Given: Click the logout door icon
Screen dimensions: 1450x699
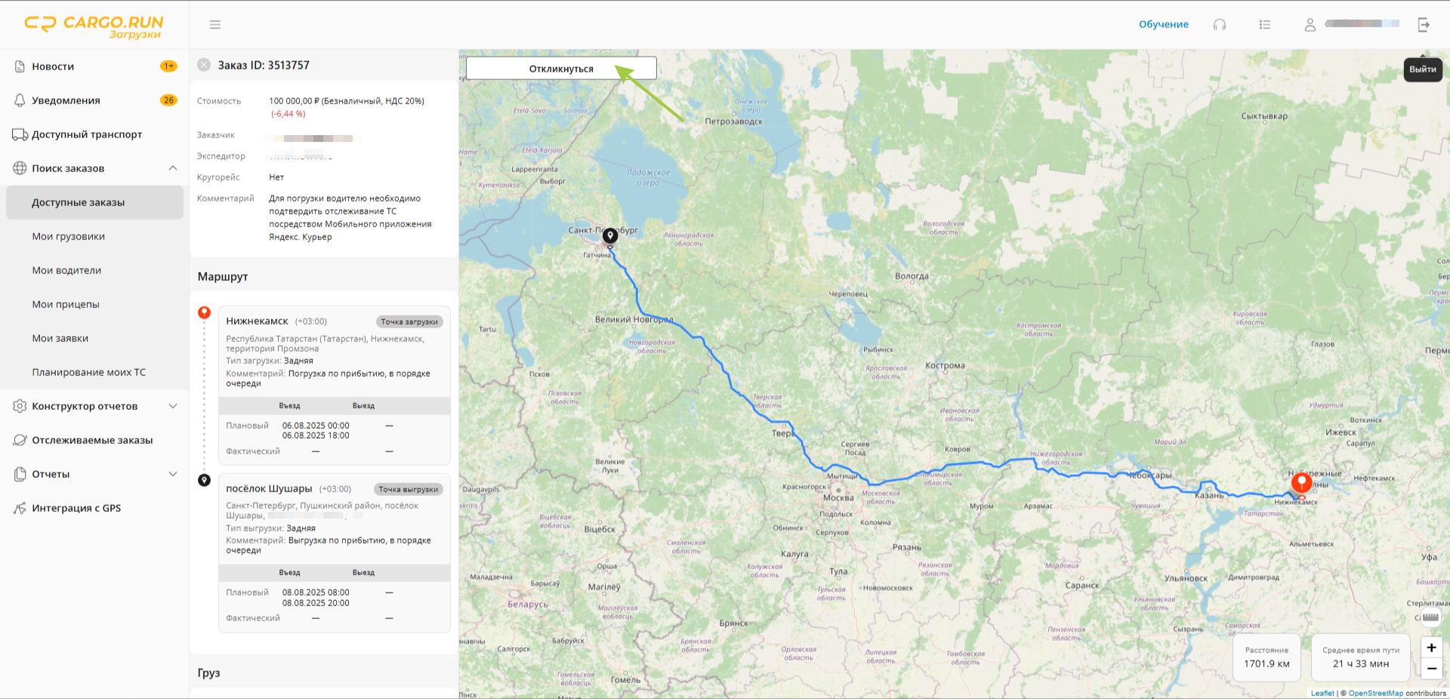Looking at the screenshot, I should pos(1424,25).
